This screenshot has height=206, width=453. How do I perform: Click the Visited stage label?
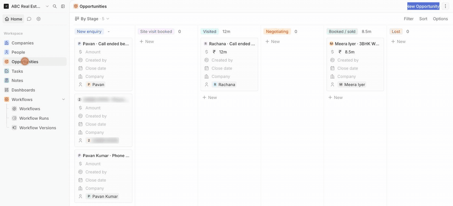point(209,31)
